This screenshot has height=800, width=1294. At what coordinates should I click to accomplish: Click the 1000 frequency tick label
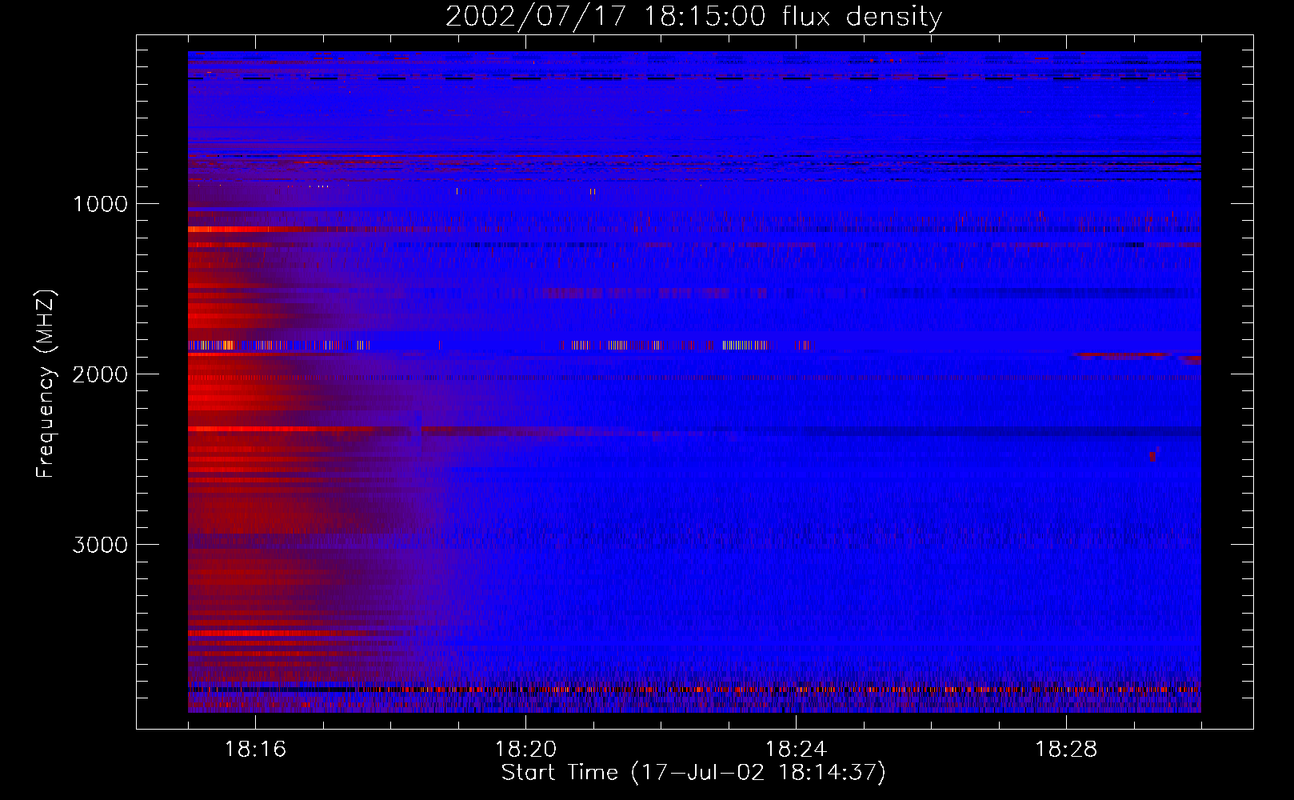(x=100, y=204)
